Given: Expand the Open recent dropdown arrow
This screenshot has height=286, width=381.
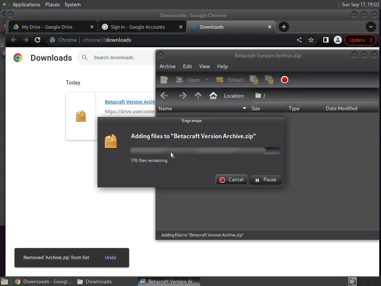Looking at the screenshot, I should [x=207, y=80].
